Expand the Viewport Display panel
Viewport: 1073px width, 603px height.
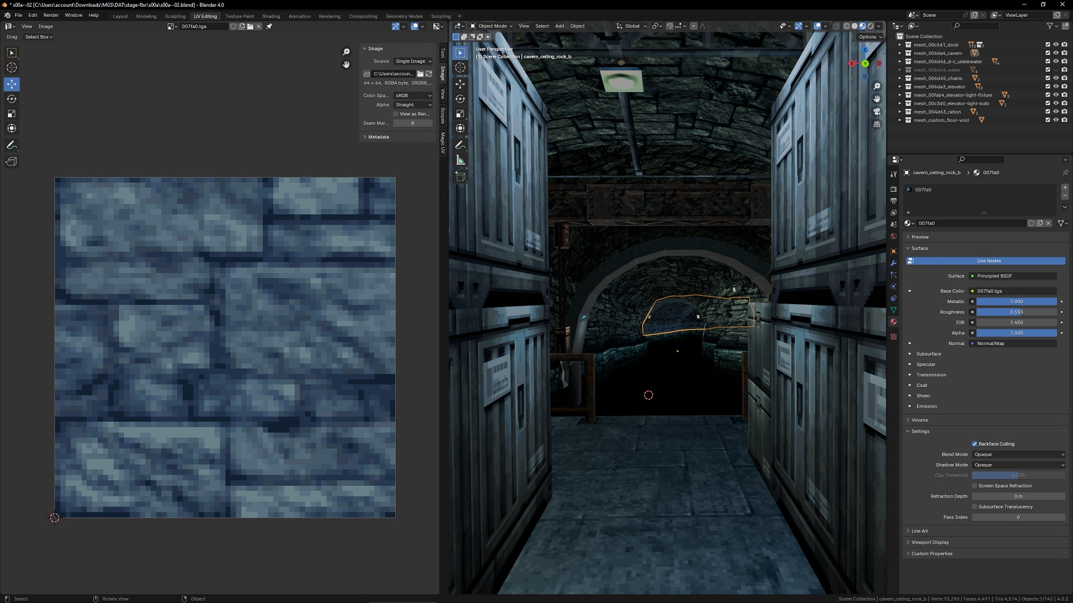[x=930, y=543]
